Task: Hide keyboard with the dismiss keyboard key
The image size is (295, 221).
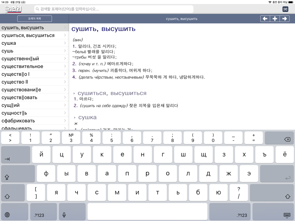Action: 273,212
